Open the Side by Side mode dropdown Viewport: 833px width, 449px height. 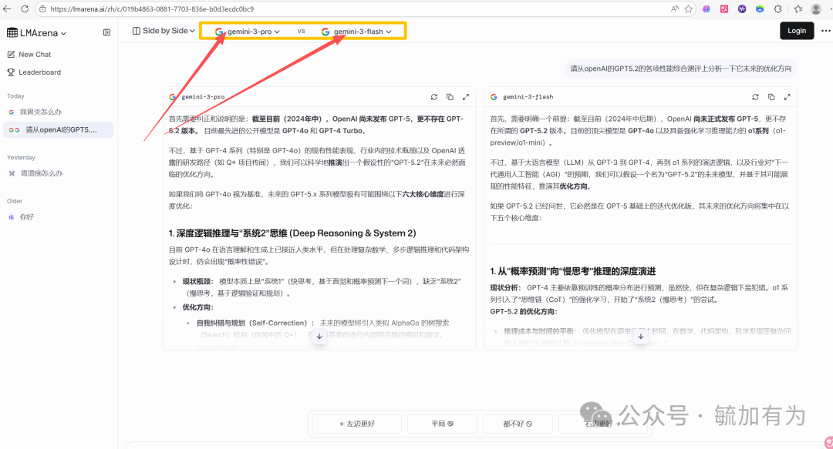tap(163, 30)
